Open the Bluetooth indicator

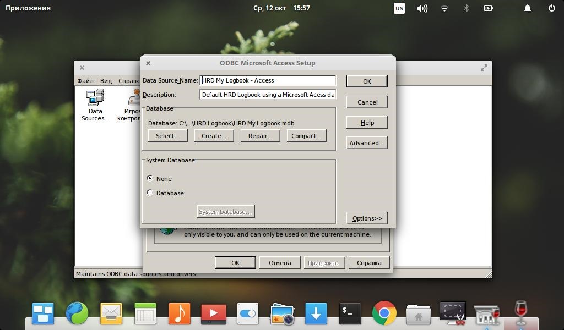click(x=467, y=8)
